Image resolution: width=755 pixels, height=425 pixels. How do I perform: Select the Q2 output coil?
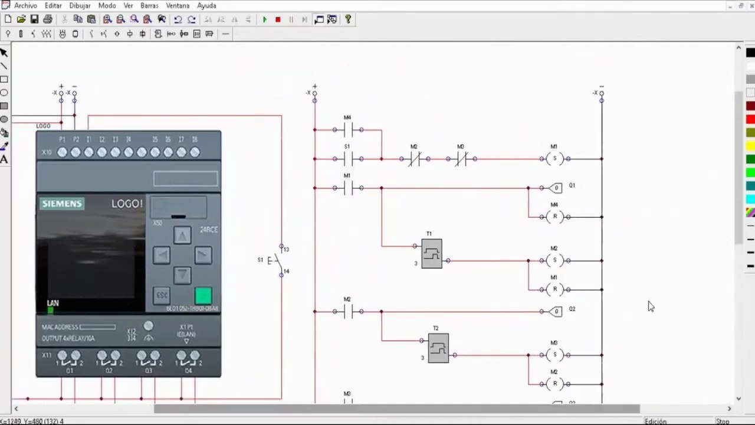(555, 312)
